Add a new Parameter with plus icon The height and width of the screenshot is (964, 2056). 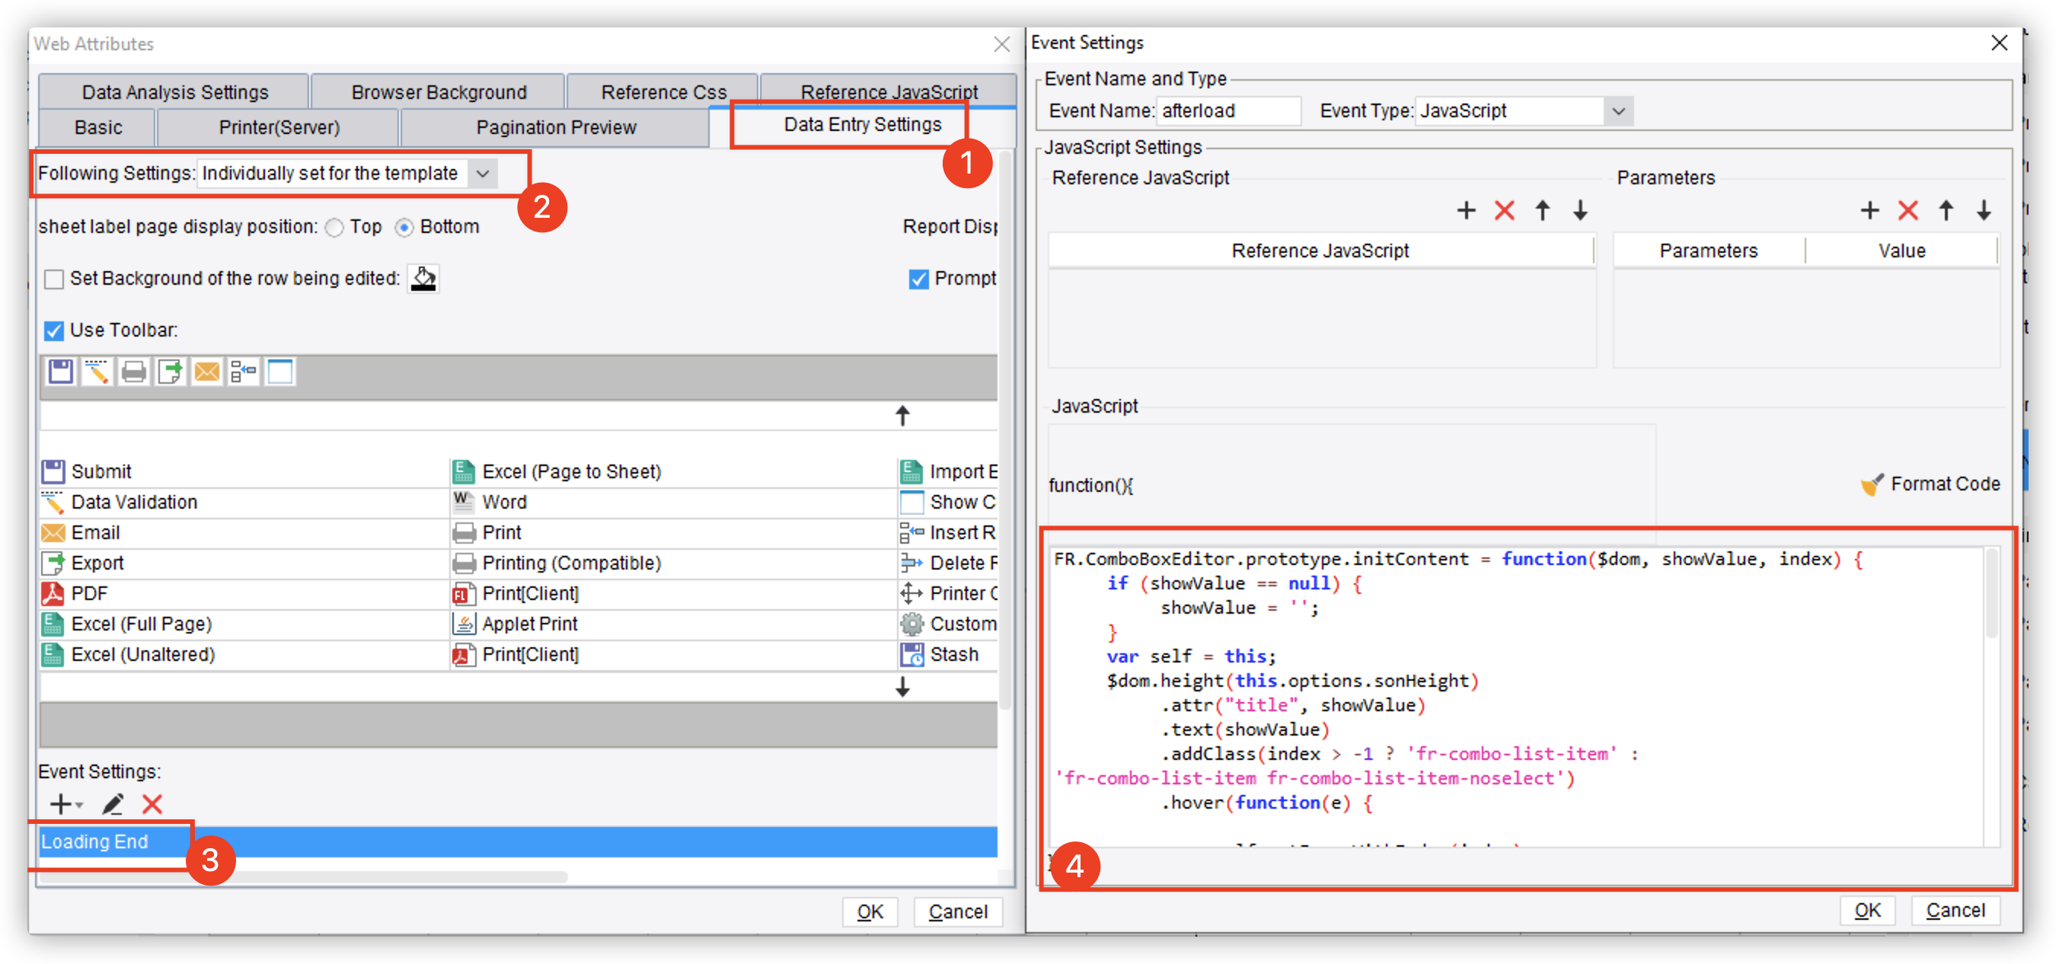[1870, 211]
